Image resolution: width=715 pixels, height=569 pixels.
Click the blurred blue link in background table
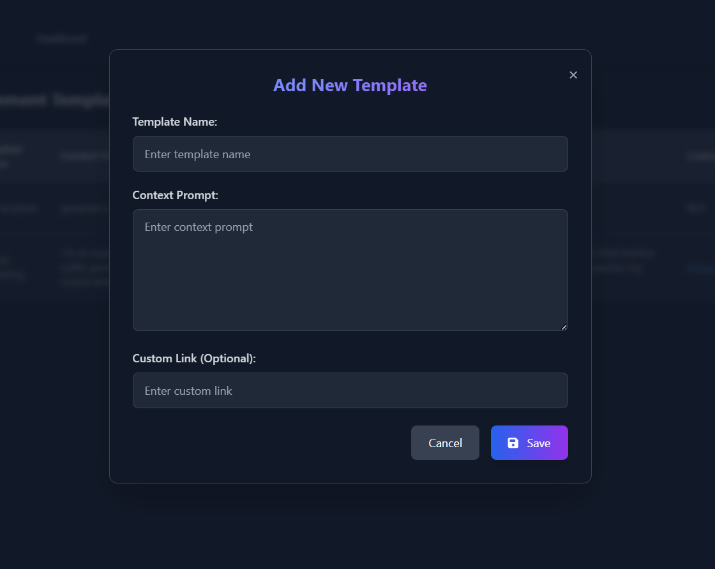(x=700, y=269)
